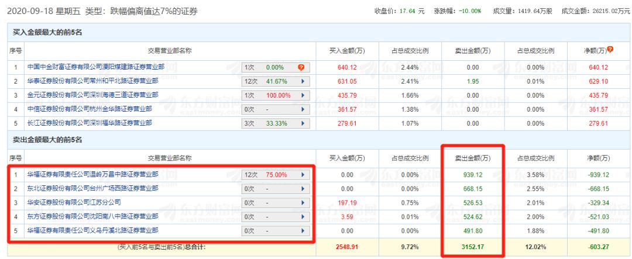The height and width of the screenshot is (259, 632).
Task: Click the orange question mark in 中国中金财富 row
Action: pyautogui.click(x=302, y=67)
